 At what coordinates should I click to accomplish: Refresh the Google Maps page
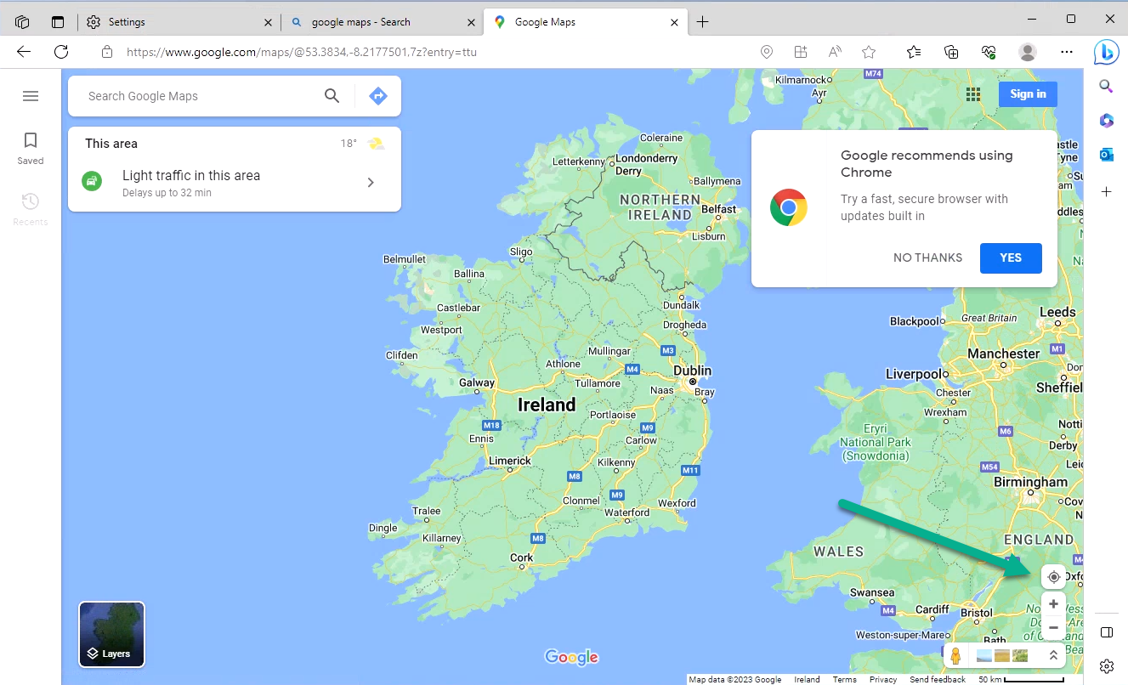point(61,52)
